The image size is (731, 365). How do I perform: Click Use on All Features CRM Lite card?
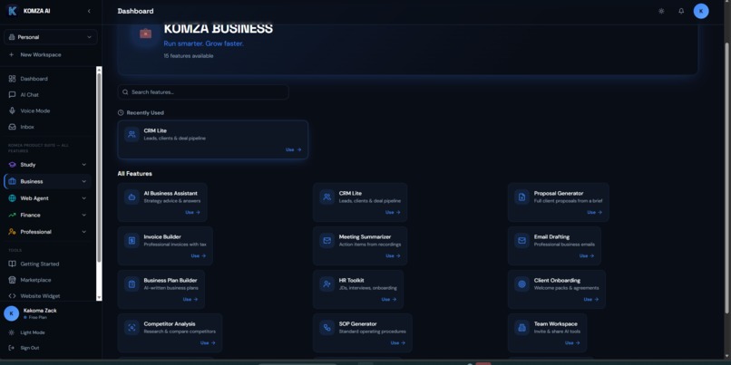point(393,212)
